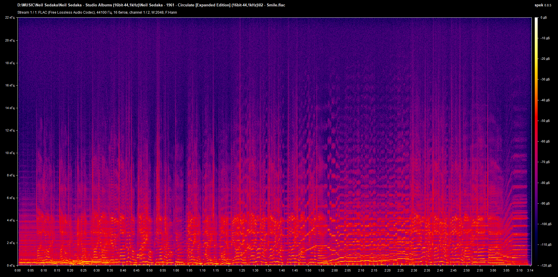Select the '2 кГц' frequency axis label
The width and height of the screenshot is (558, 277).
click(11, 243)
